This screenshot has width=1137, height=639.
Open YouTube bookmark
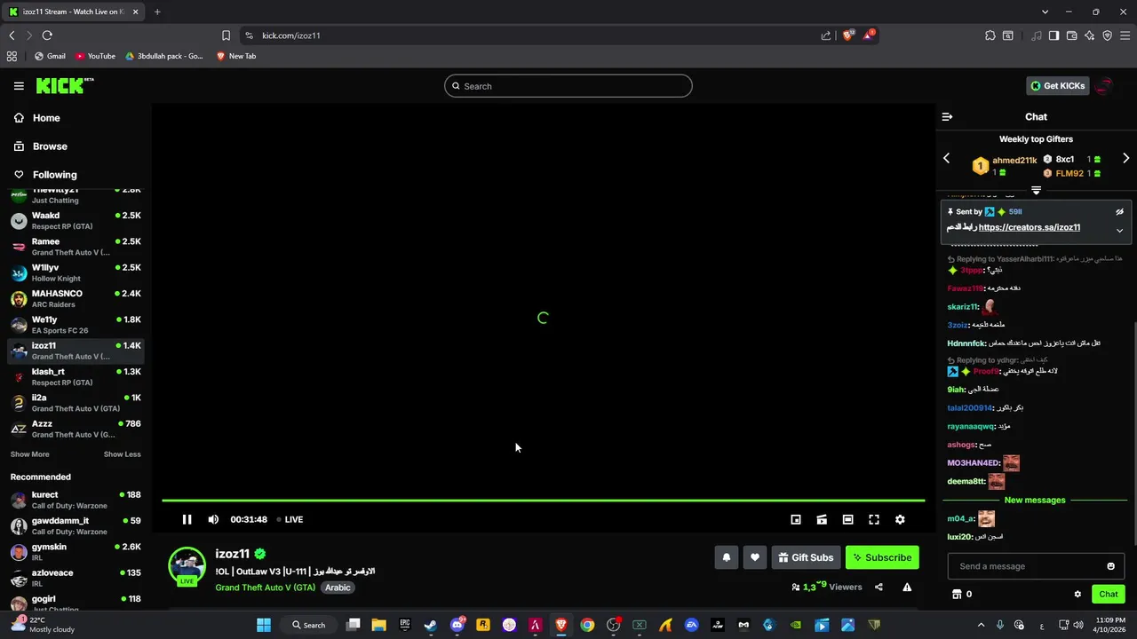(x=95, y=56)
